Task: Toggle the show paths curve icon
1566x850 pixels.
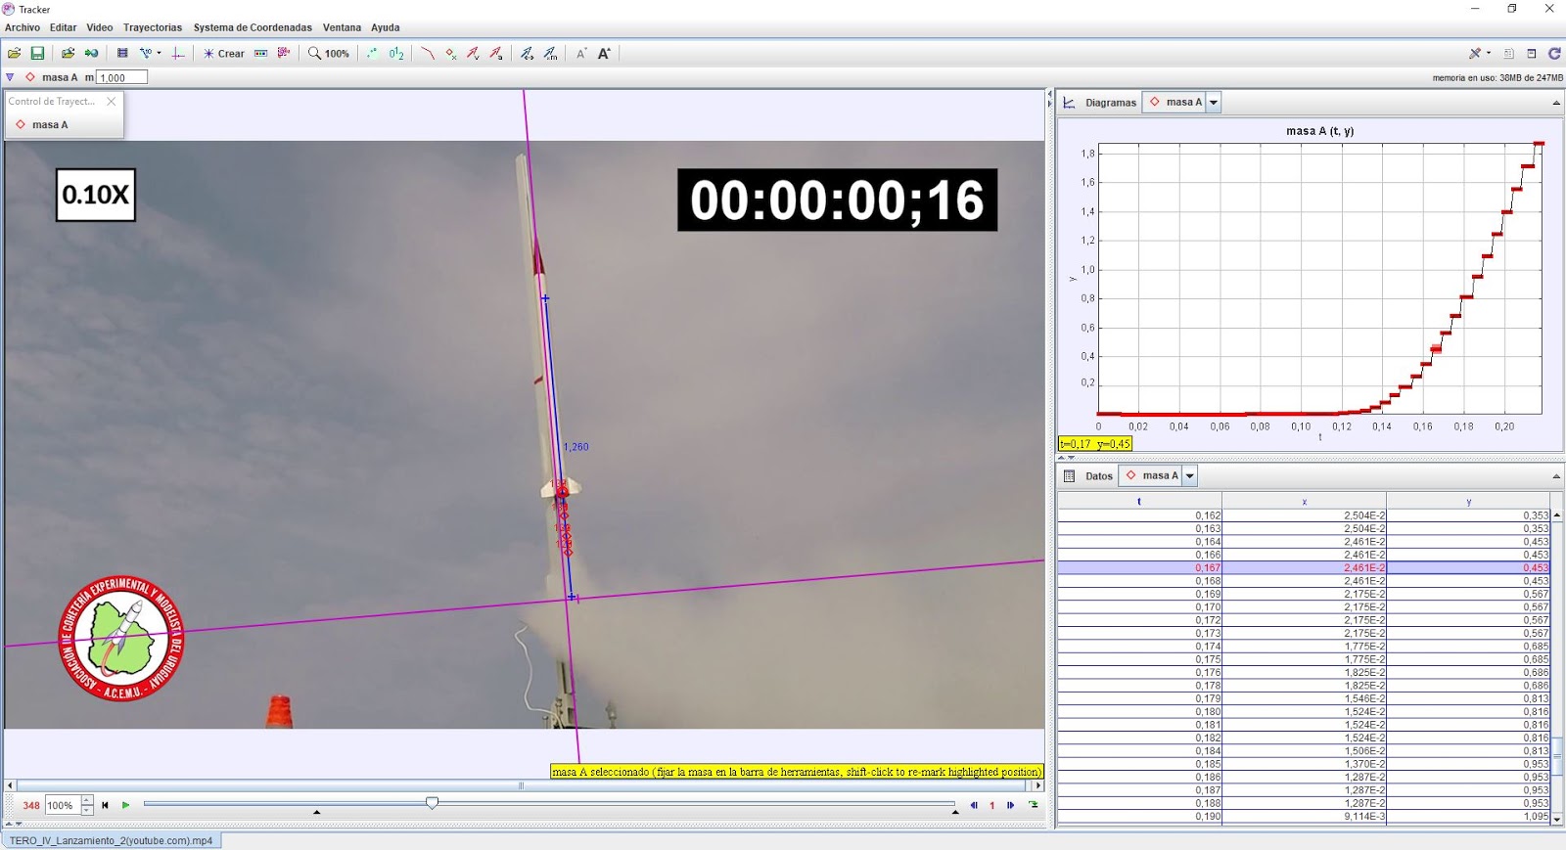Action: pyautogui.click(x=428, y=54)
